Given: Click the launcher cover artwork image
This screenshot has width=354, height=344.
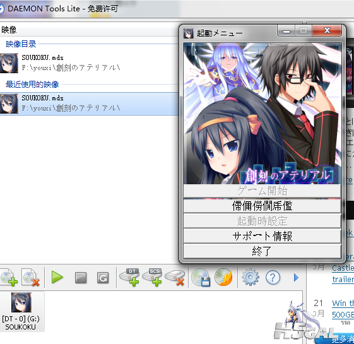Looking at the screenshot, I should pyautogui.click(x=262, y=114).
